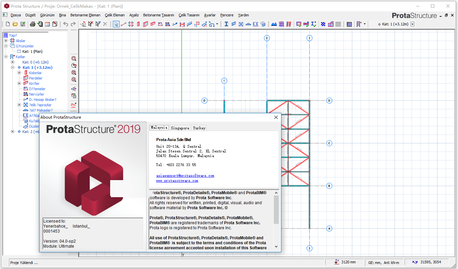Image resolution: width=458 pixels, height=269 pixels.
Task: Select Nervürler in the tree
Action: (x=36, y=94)
